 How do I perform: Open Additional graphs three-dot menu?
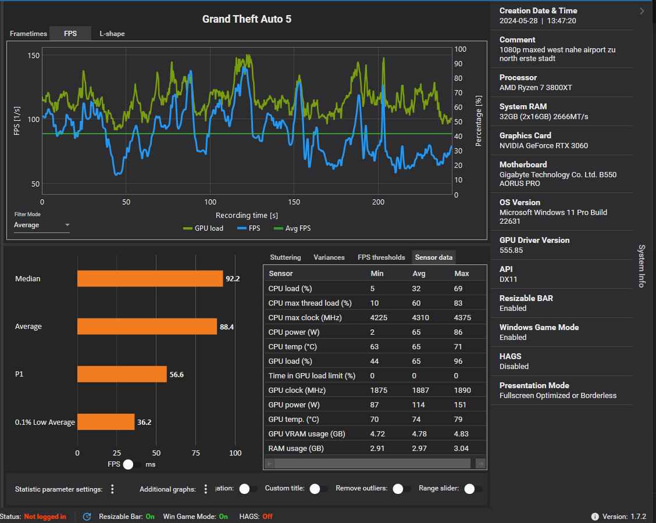pyautogui.click(x=205, y=489)
